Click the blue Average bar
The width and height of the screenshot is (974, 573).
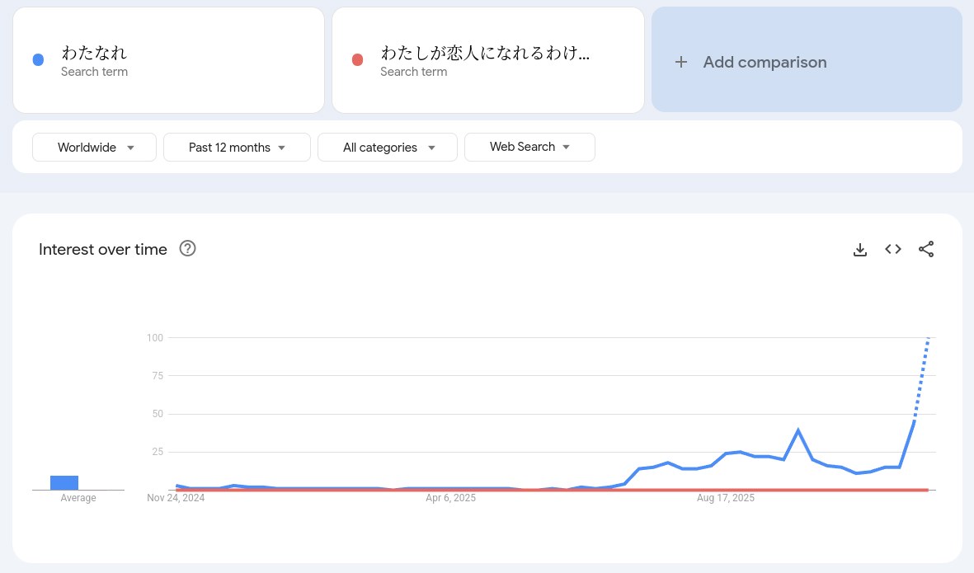(x=64, y=482)
